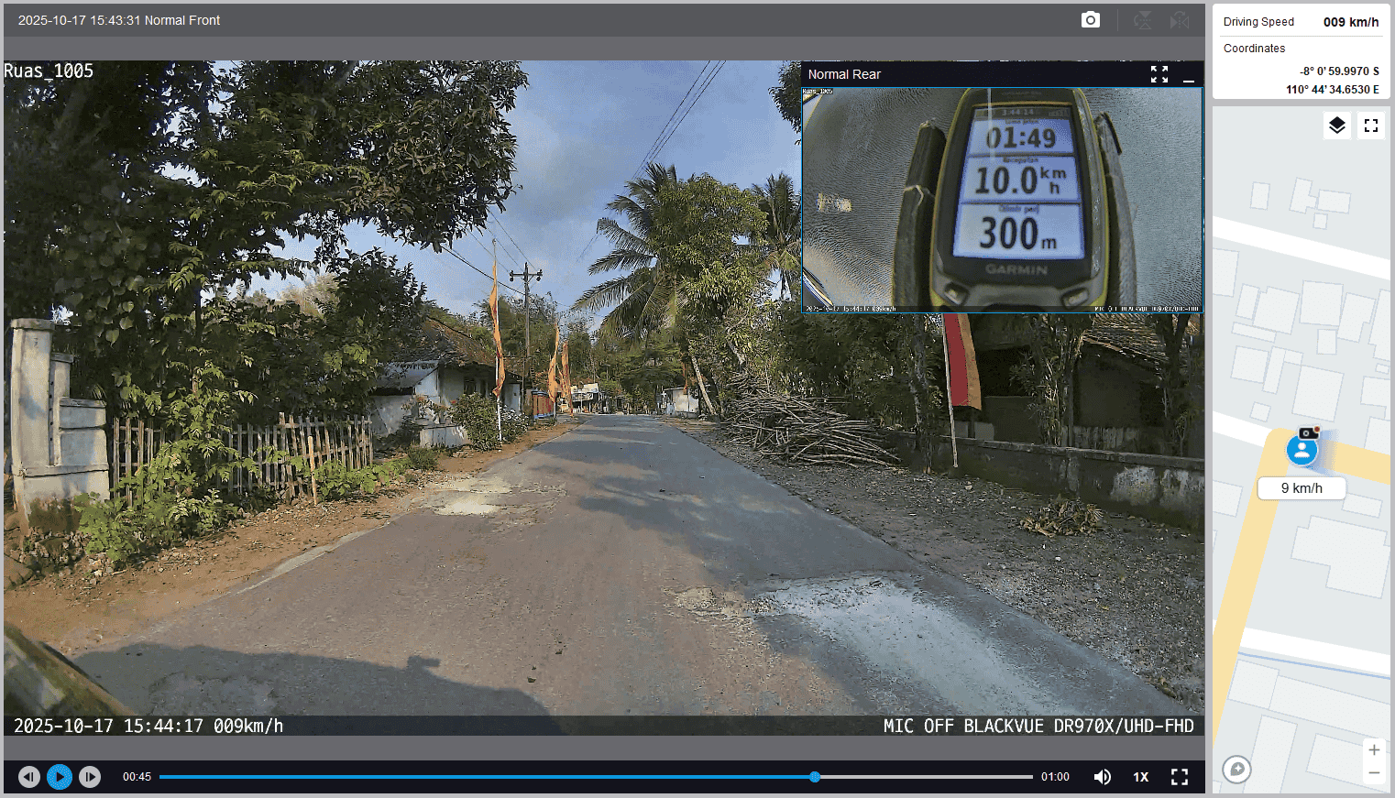Image resolution: width=1395 pixels, height=798 pixels.
Task: Open the map layers selector
Action: click(1337, 126)
